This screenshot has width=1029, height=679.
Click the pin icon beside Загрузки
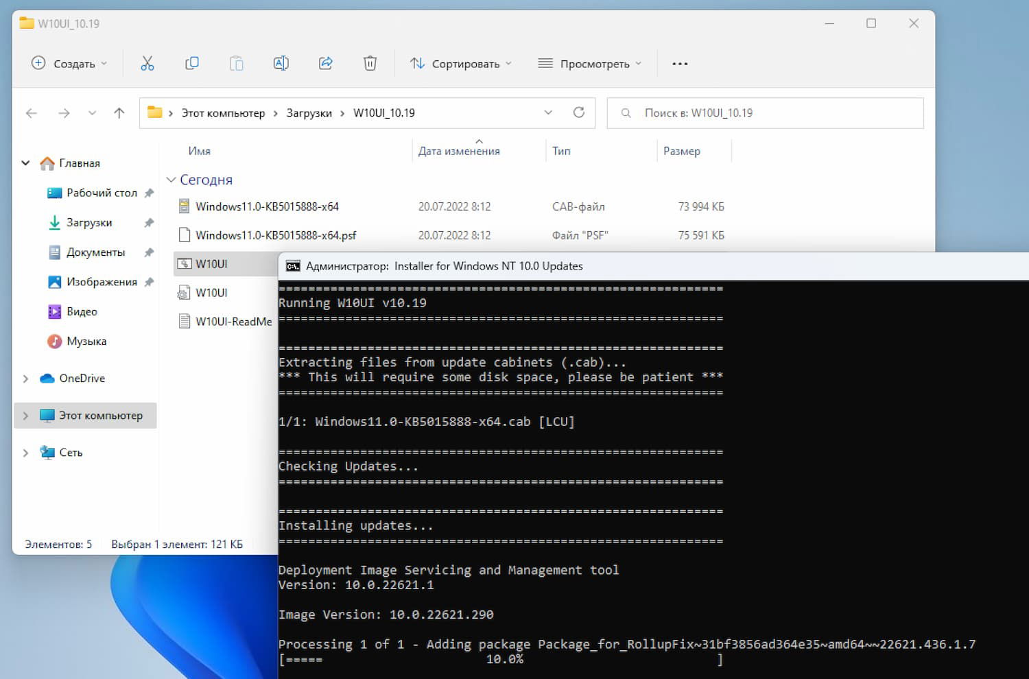click(x=149, y=223)
